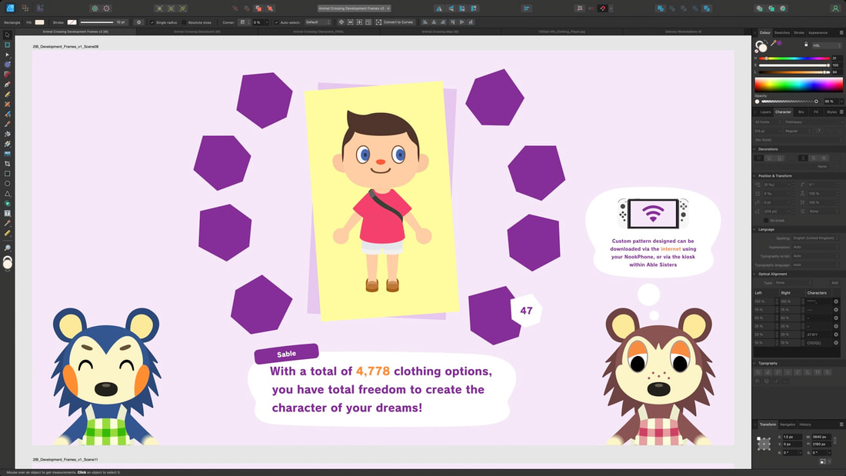This screenshot has width=846, height=476.
Task: Open the Styles panel tab
Action: 831,112
